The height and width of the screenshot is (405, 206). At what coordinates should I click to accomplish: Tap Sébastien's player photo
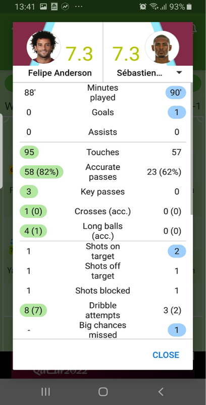point(162,47)
